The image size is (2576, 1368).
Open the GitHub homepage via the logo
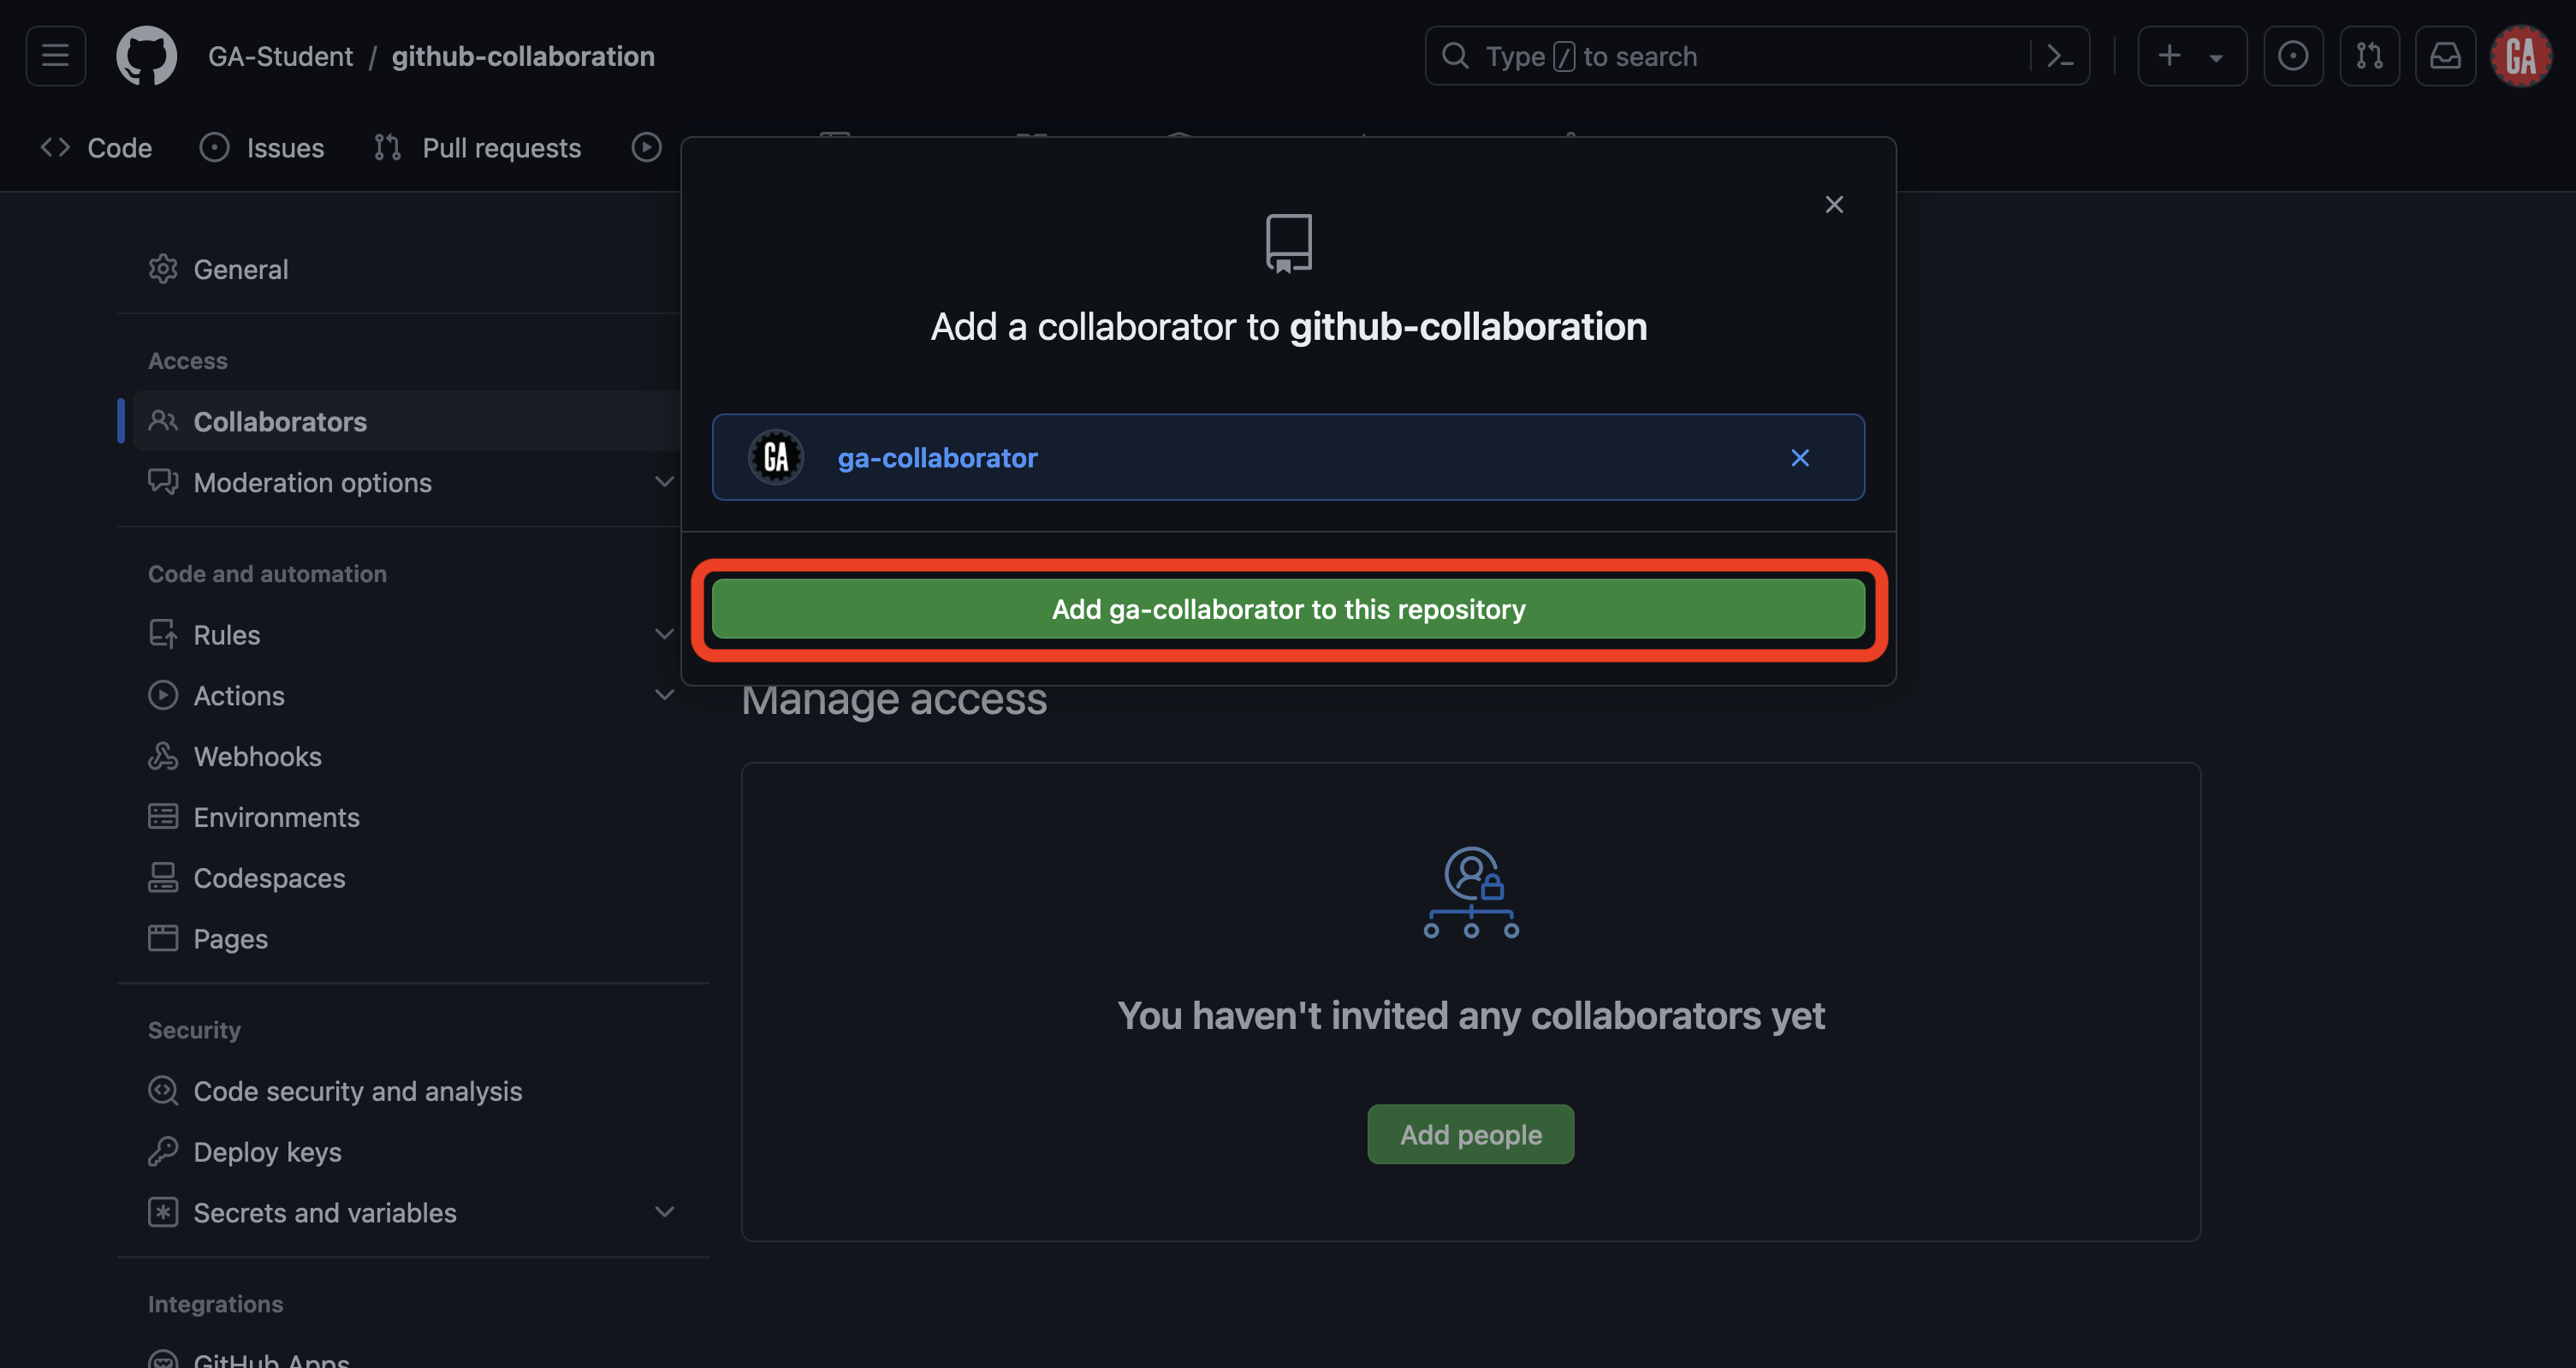coord(146,55)
